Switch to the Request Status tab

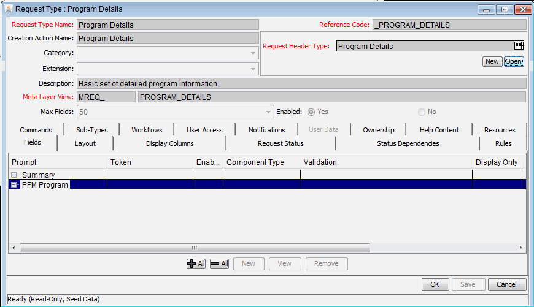pyautogui.click(x=281, y=143)
